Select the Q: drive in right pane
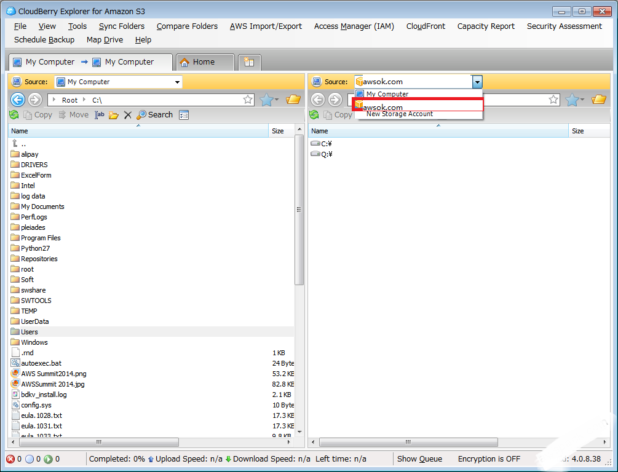618x472 pixels. tap(322, 154)
